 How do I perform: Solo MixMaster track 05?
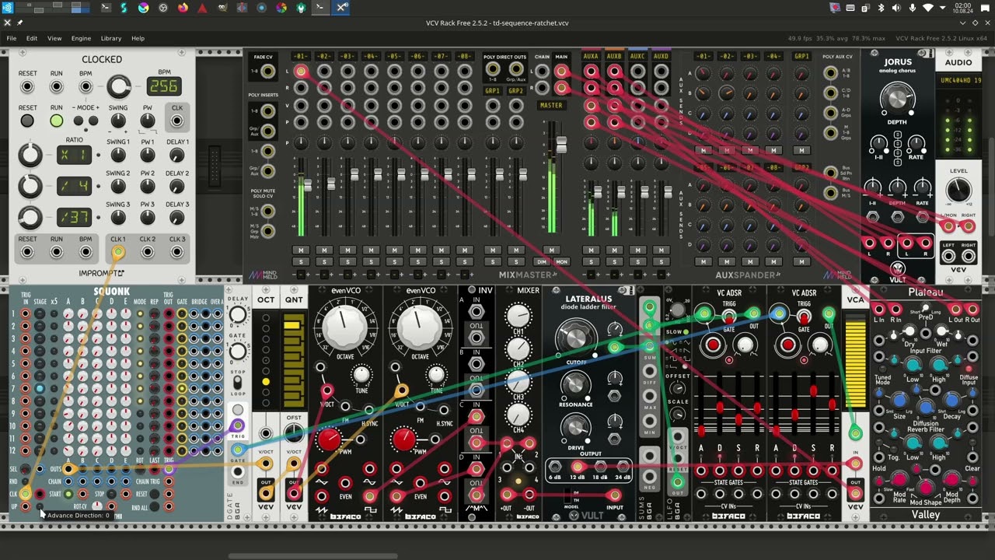[x=394, y=261]
